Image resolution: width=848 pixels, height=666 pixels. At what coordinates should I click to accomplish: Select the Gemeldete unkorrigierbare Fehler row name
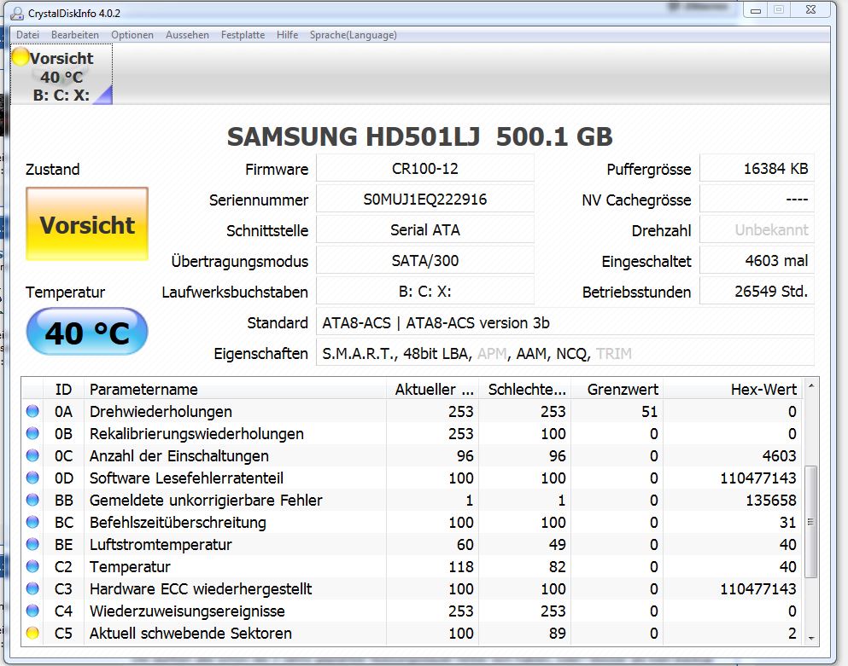(206, 501)
